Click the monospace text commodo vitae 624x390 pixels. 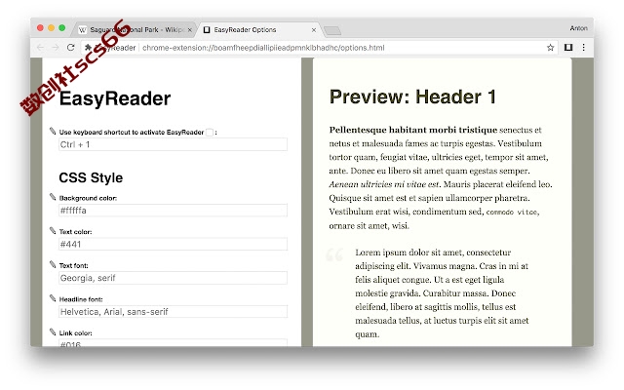click(x=513, y=213)
